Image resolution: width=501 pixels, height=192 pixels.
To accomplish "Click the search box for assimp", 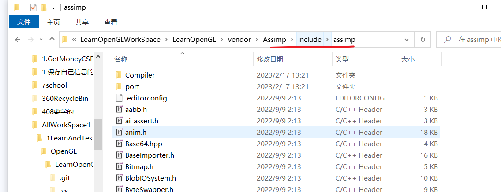I will coord(469,40).
